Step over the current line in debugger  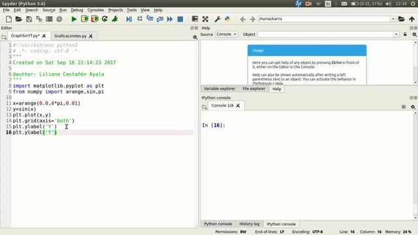coord(139,19)
